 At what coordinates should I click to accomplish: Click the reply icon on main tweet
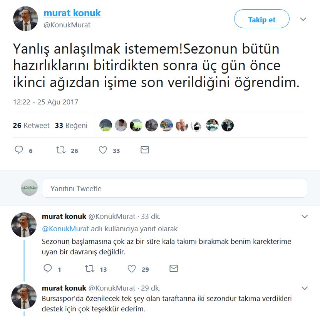coord(19,150)
